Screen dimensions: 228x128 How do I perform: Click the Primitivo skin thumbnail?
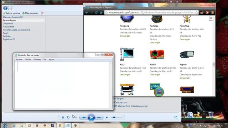click(x=187, y=20)
